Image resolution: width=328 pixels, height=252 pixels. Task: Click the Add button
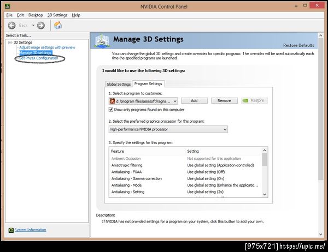click(x=194, y=100)
